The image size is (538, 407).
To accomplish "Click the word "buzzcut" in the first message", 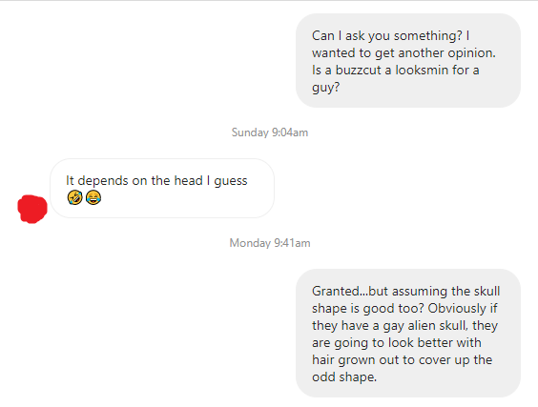I will (x=359, y=70).
